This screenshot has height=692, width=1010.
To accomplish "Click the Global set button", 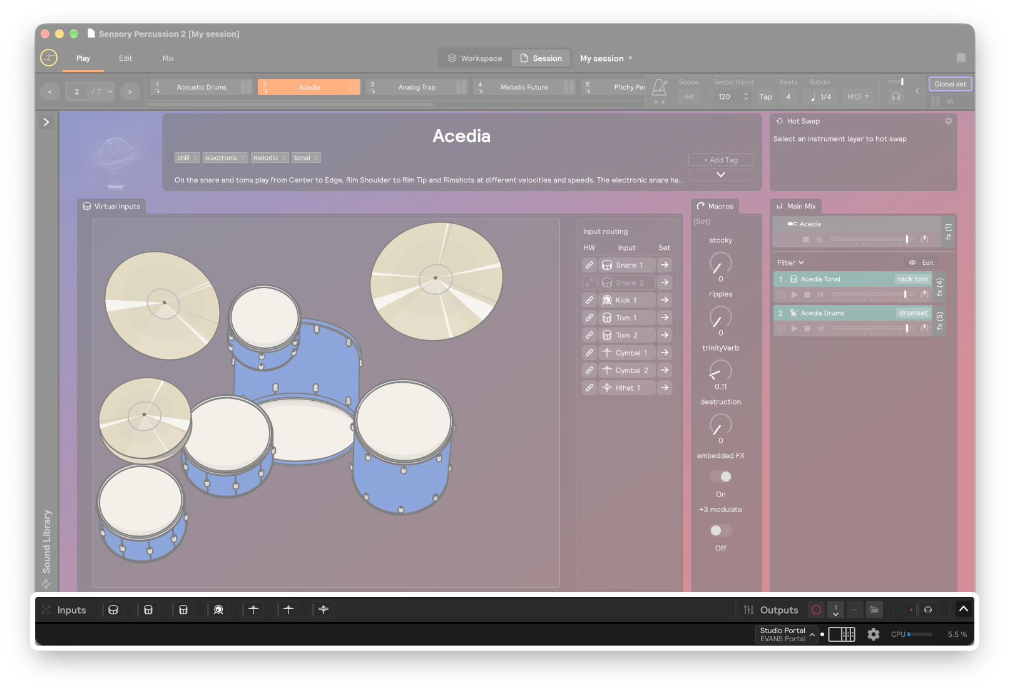I will tap(950, 84).
